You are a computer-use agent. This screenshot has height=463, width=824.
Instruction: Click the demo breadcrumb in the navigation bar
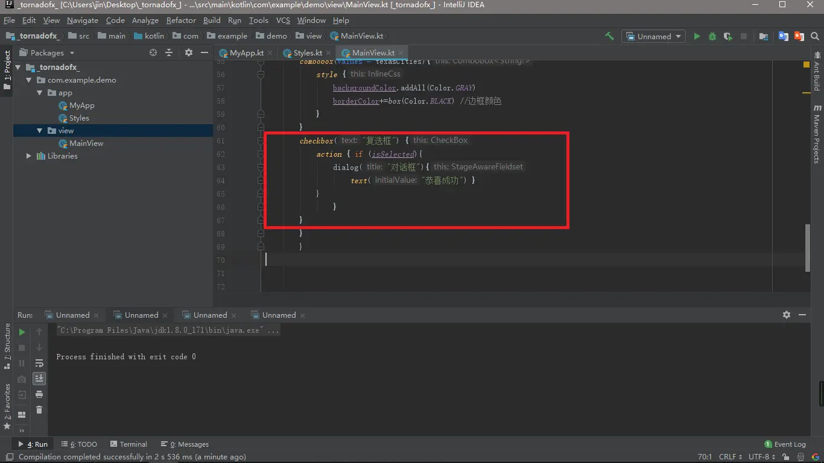(x=271, y=36)
